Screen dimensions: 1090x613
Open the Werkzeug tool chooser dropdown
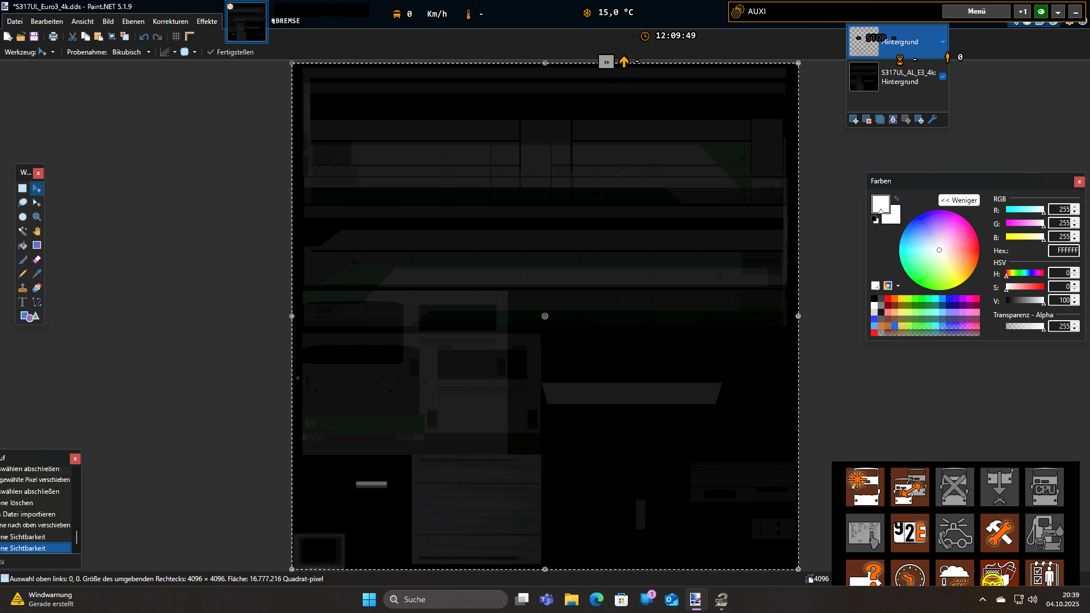click(52, 52)
